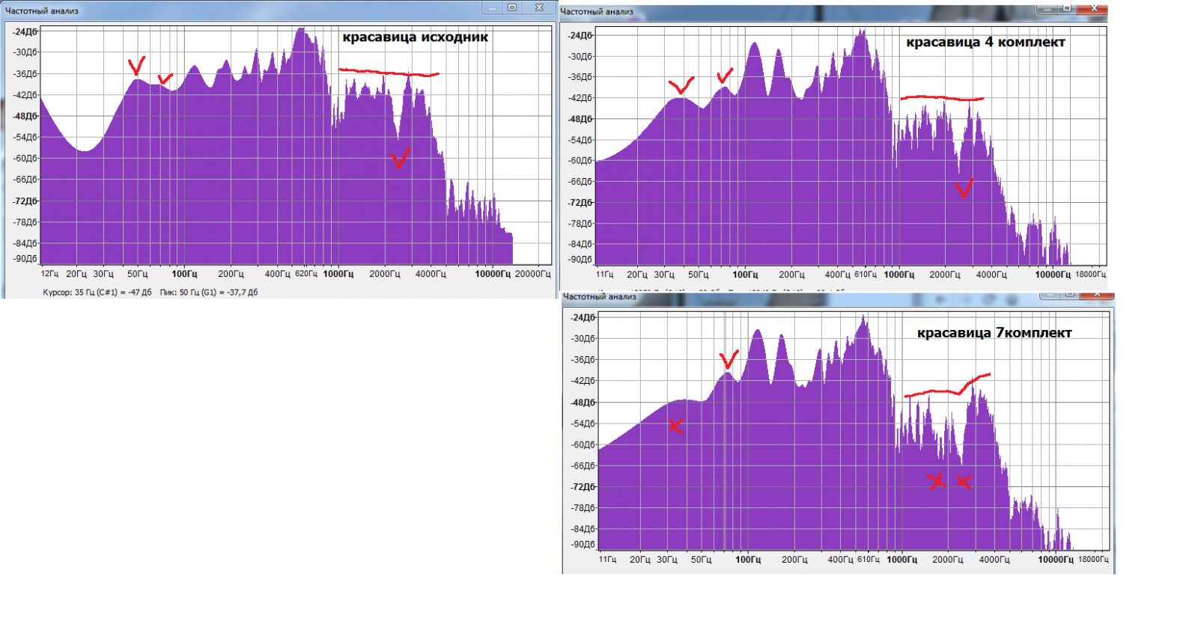Click 'Частотный анализ' title of the 7комплект window

click(600, 296)
